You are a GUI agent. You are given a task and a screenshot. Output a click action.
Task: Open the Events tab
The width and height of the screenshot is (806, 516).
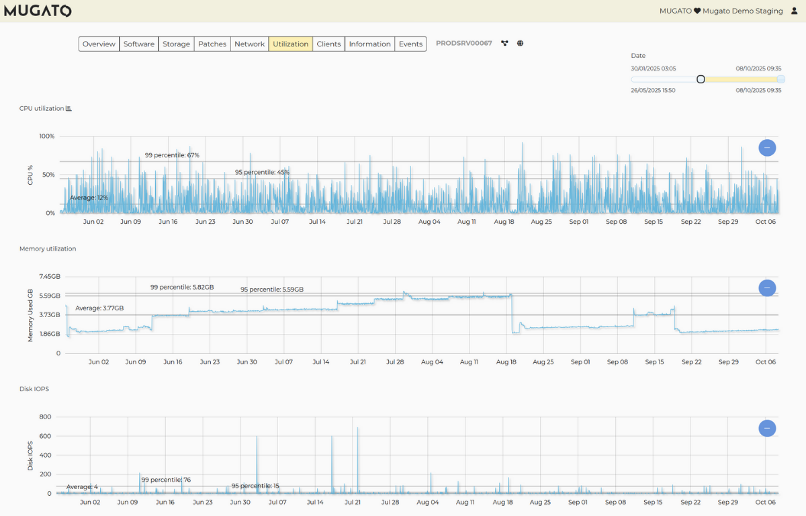click(x=410, y=44)
